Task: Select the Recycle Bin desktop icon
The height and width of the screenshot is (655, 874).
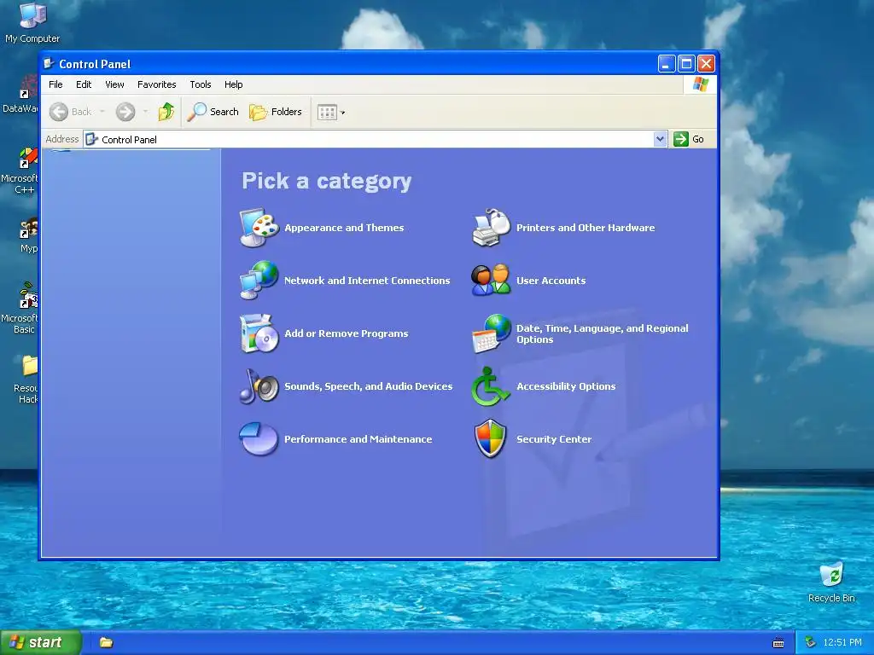Action: tap(831, 582)
